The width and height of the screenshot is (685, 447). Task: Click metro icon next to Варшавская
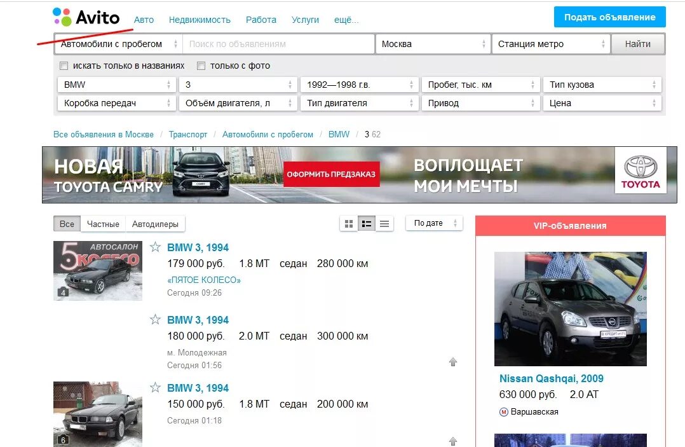click(504, 411)
